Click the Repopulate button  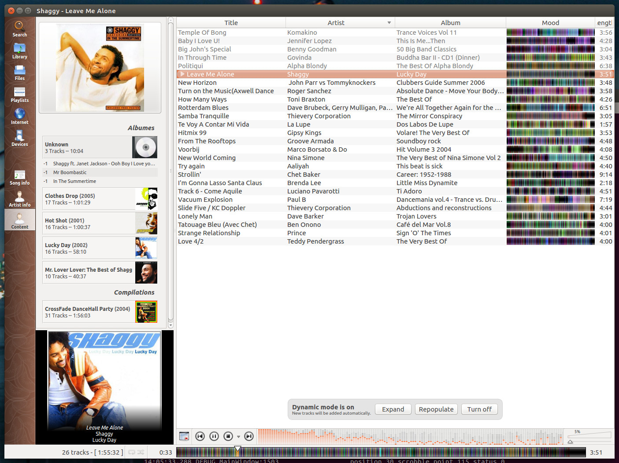coord(436,409)
